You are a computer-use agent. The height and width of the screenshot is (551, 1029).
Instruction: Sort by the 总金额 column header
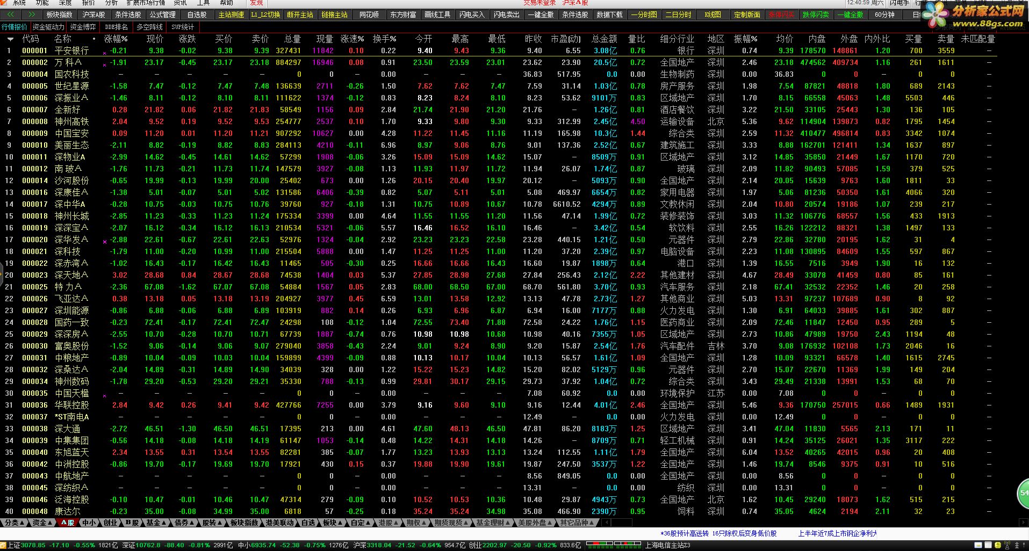coord(604,39)
